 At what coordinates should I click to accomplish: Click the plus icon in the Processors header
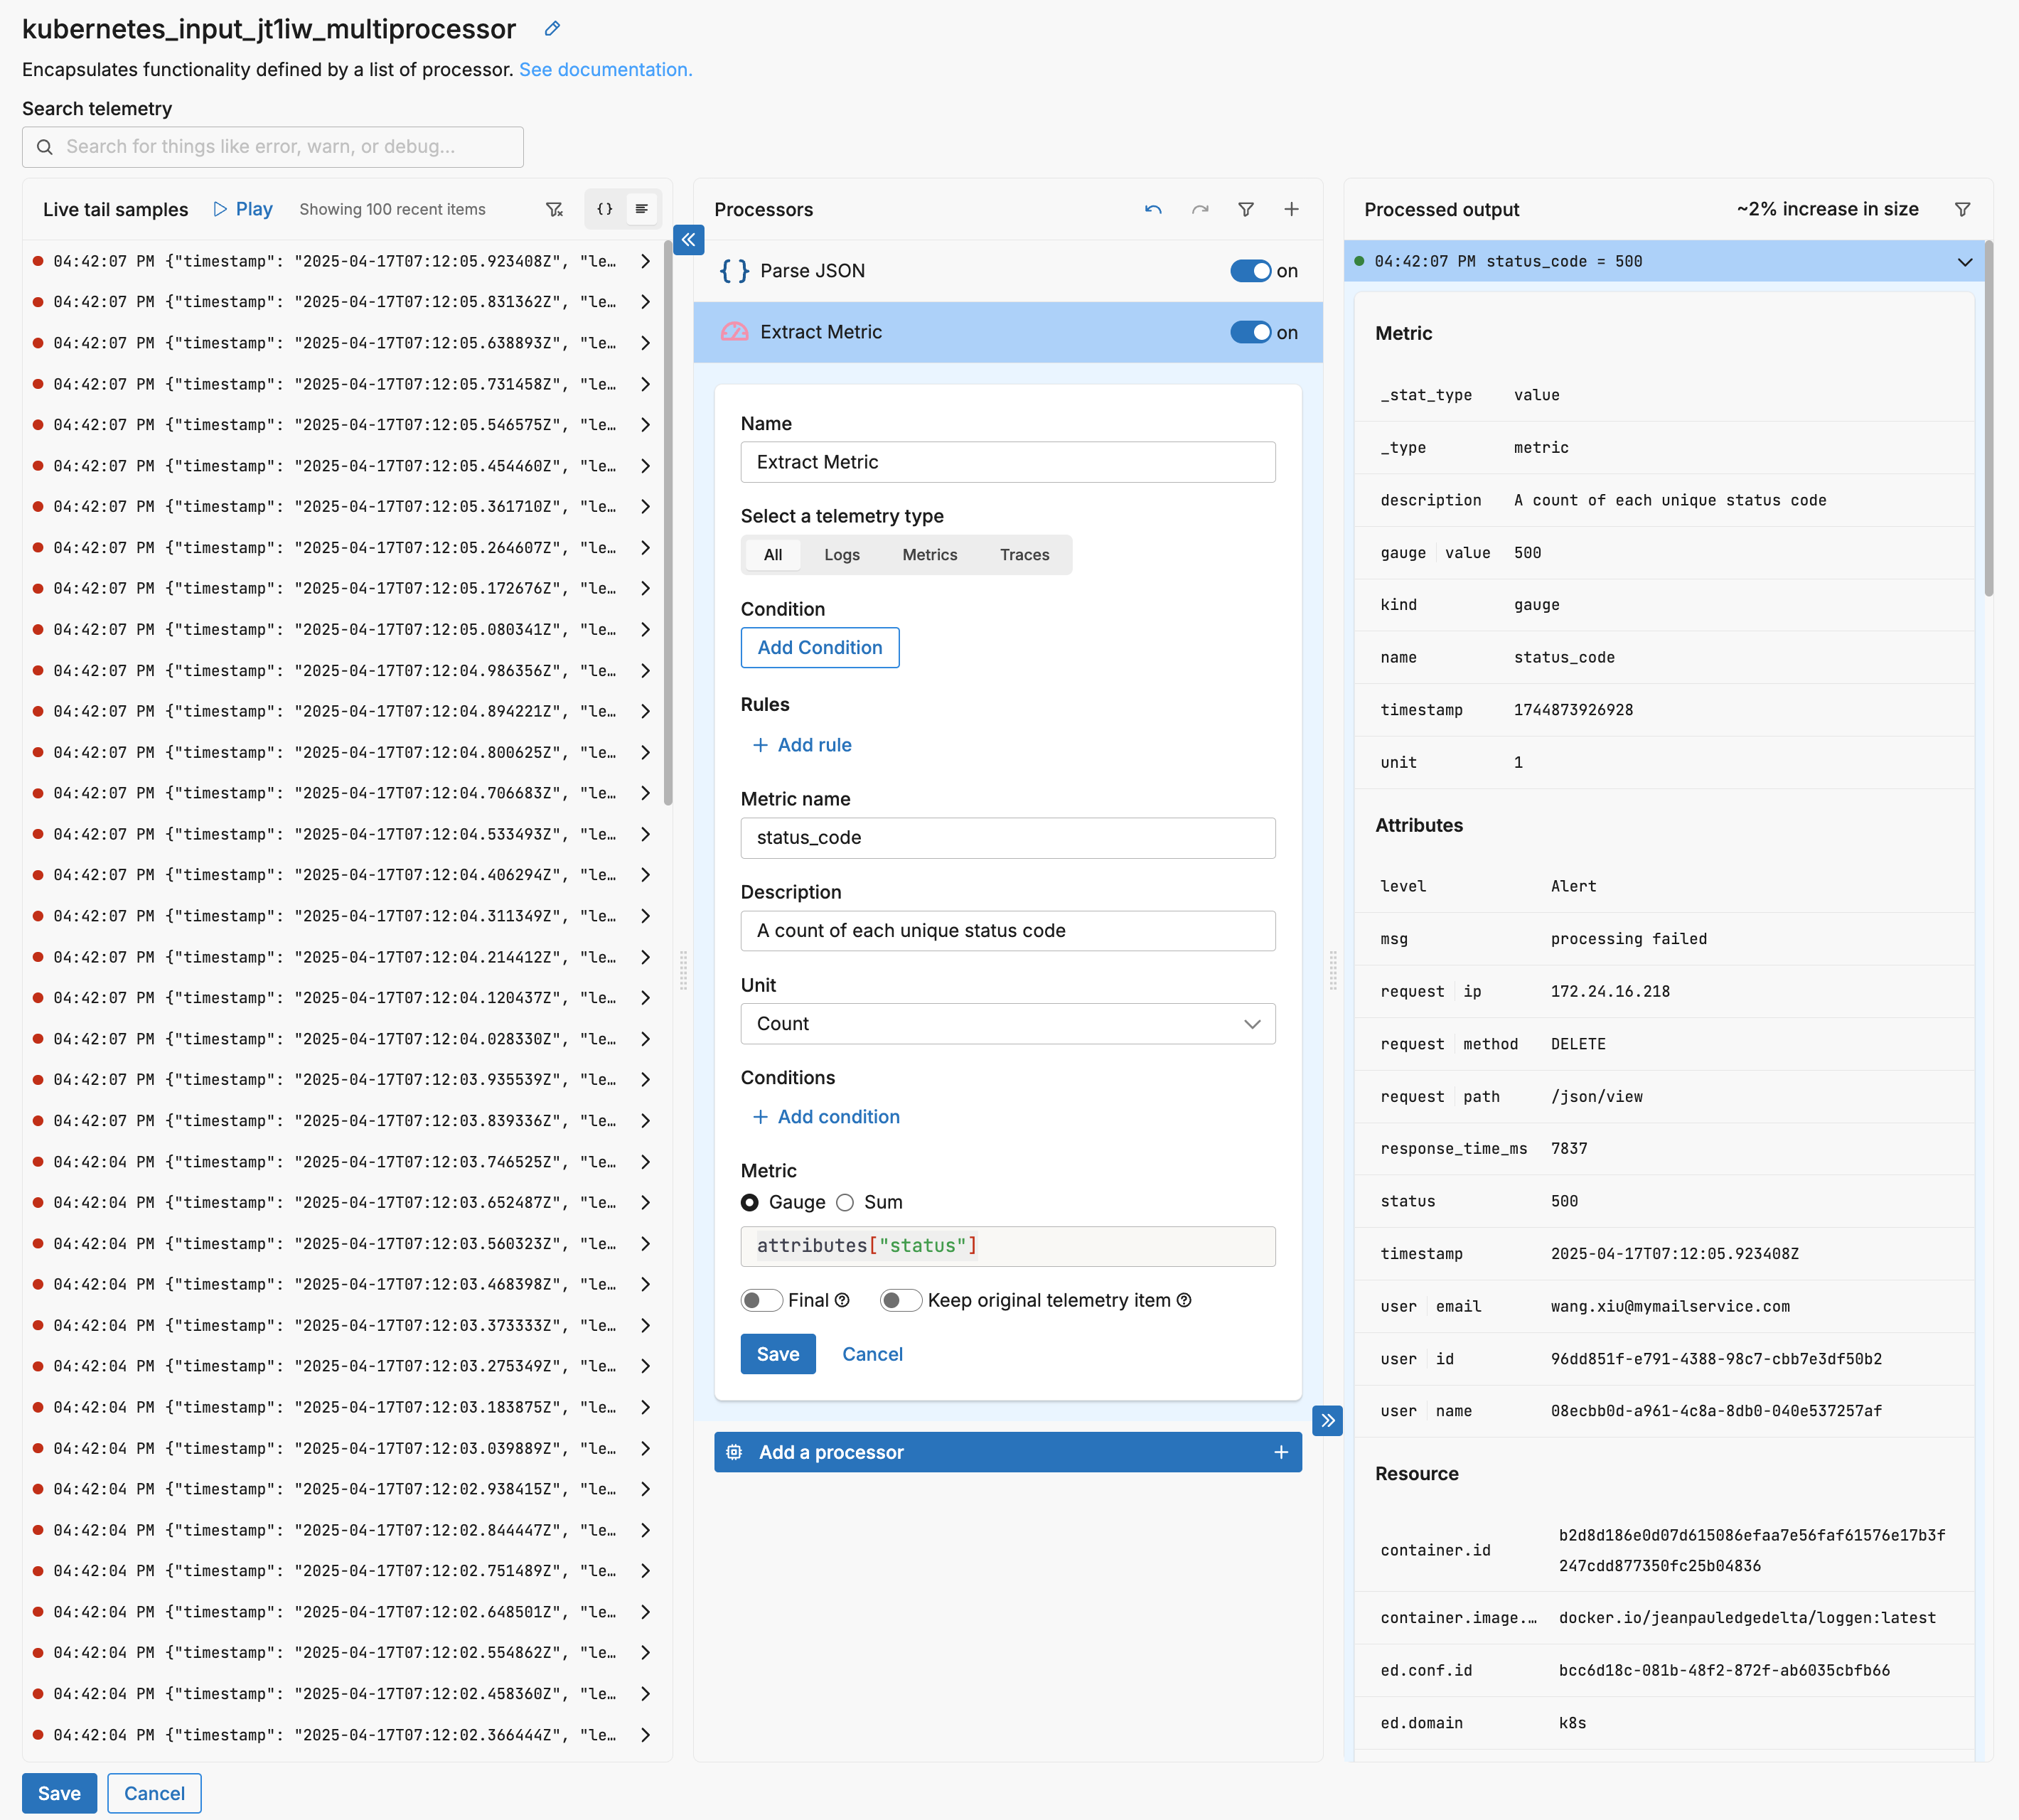click(x=1291, y=209)
